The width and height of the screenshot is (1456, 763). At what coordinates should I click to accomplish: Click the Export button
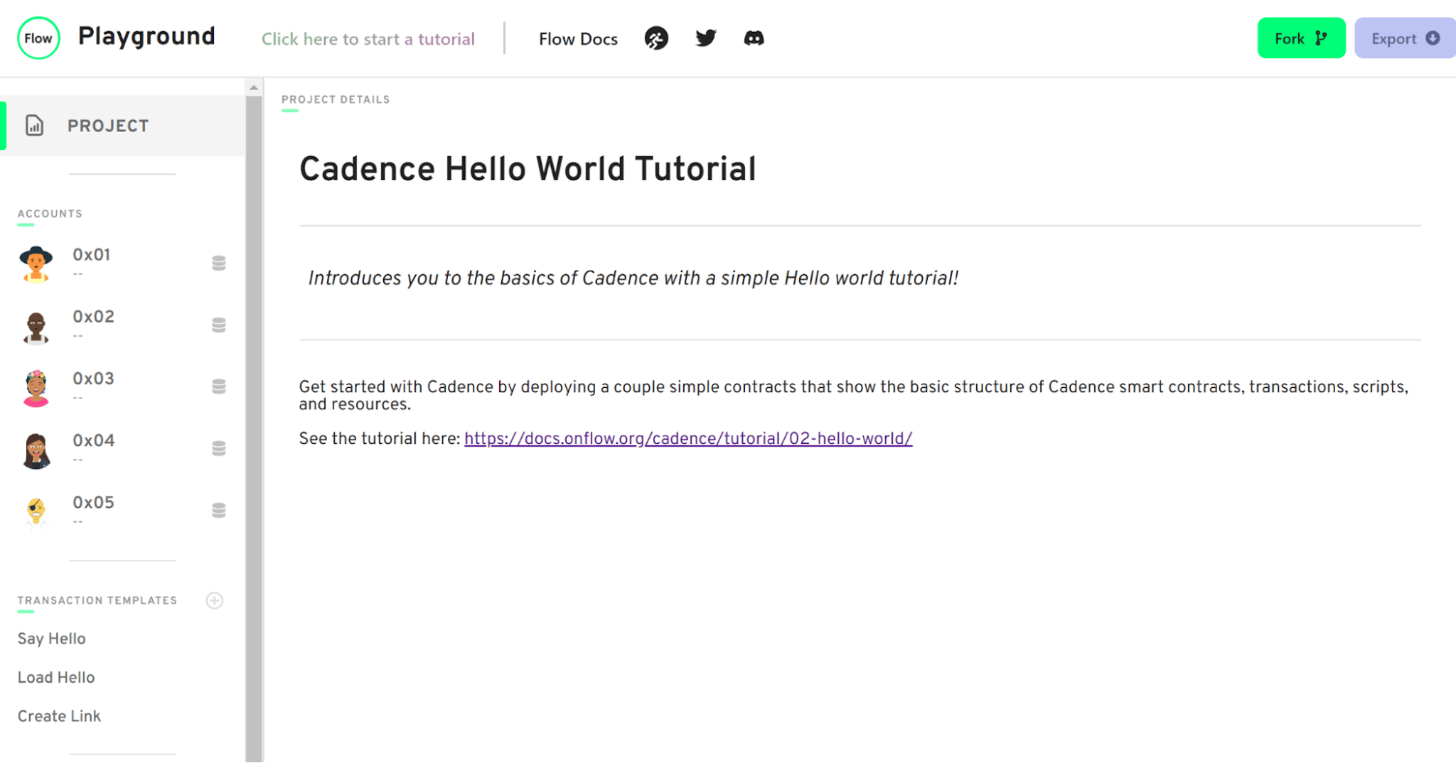tap(1403, 38)
